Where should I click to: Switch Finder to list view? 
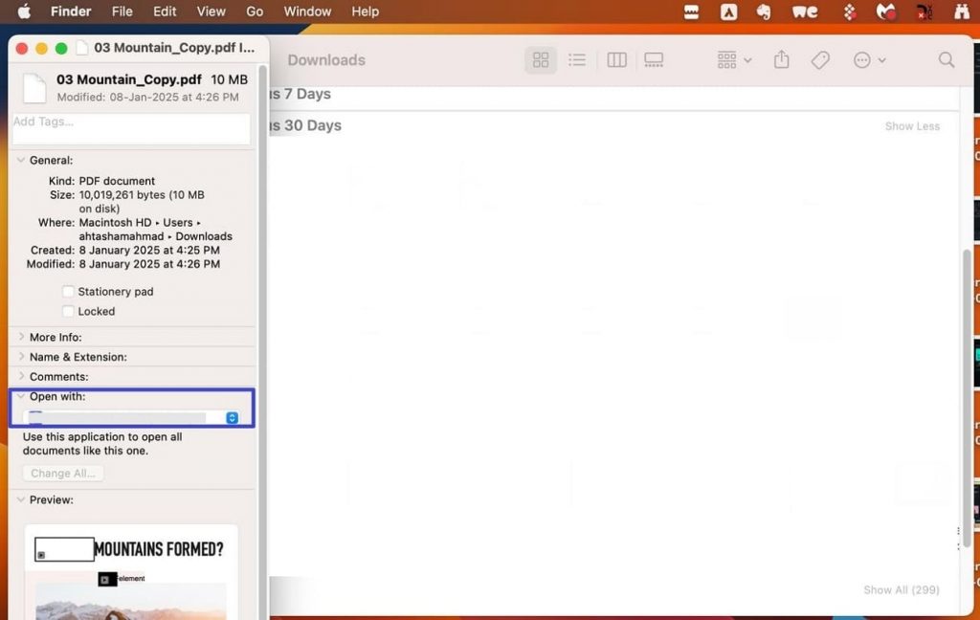click(x=577, y=59)
